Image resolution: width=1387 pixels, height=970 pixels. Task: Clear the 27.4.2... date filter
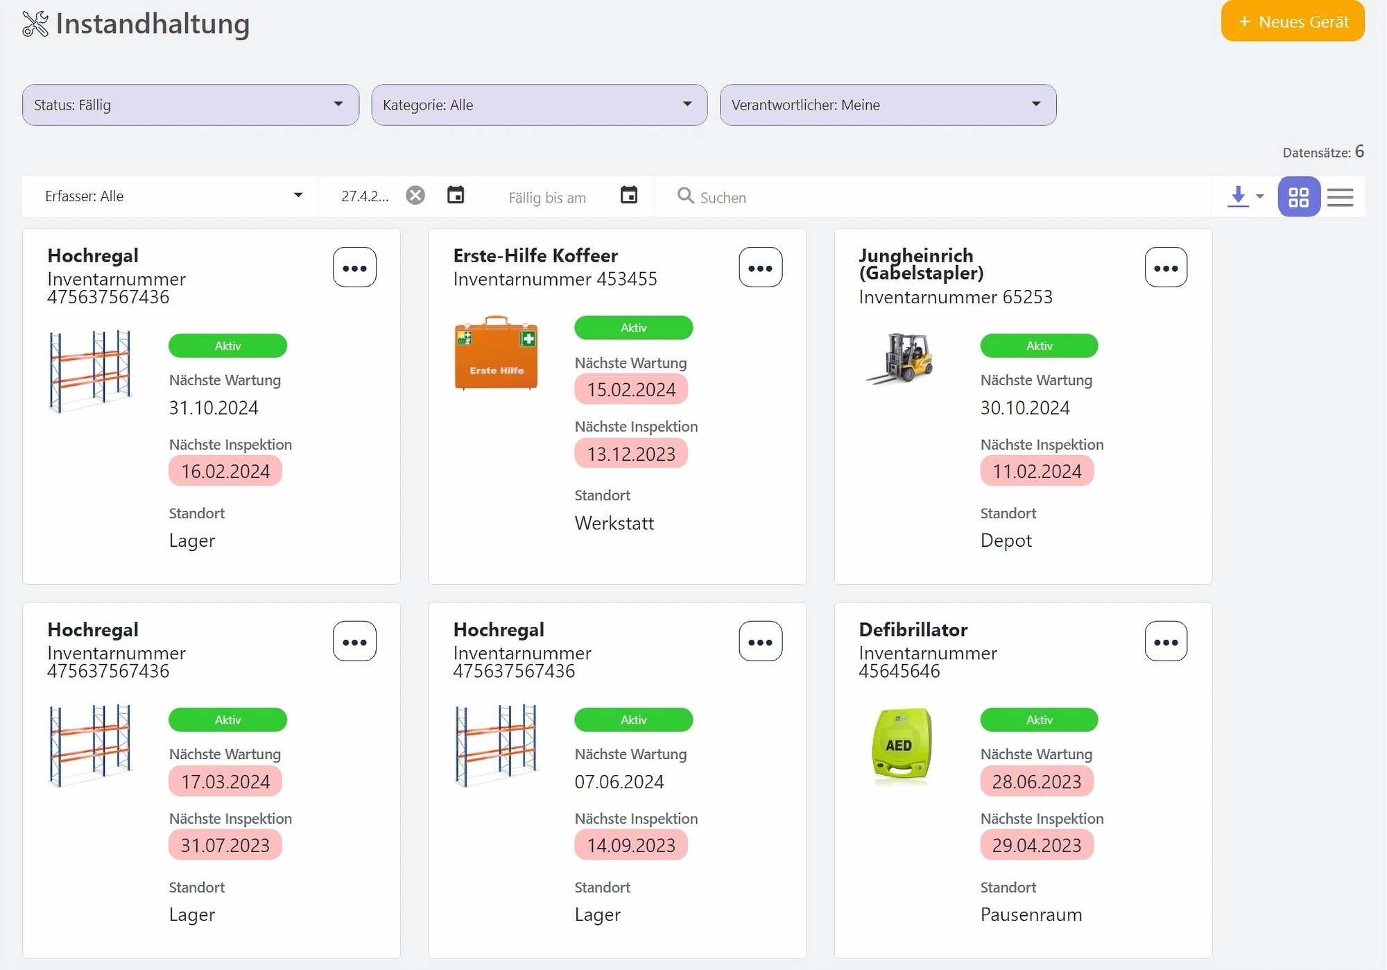(x=415, y=196)
